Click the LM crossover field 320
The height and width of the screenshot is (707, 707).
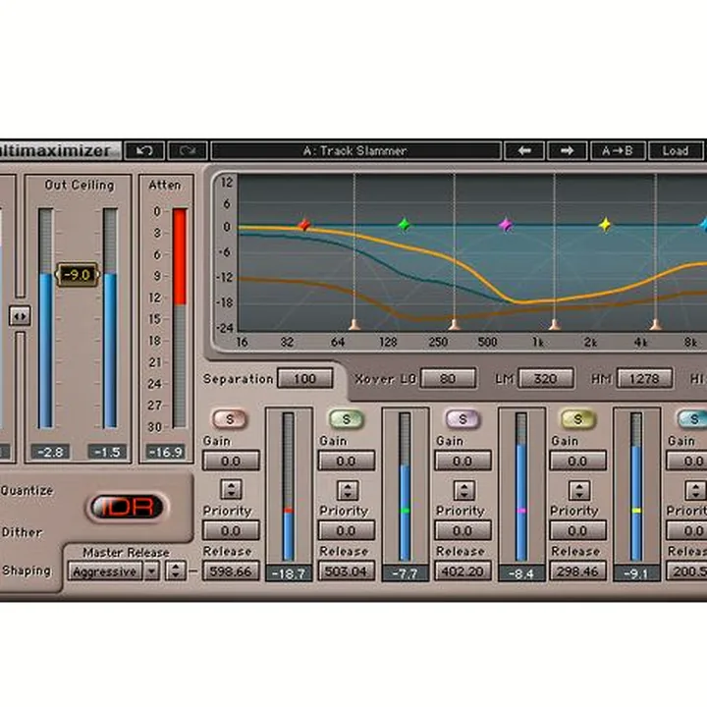pyautogui.click(x=546, y=378)
